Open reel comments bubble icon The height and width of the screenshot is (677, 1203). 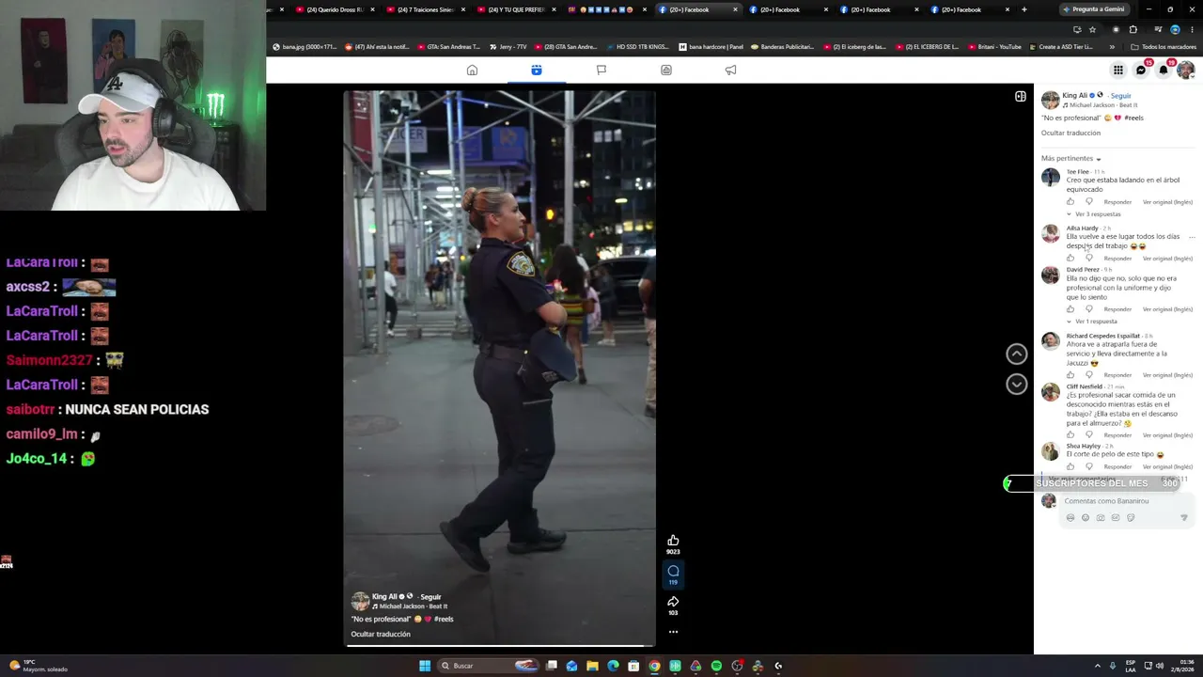click(673, 571)
